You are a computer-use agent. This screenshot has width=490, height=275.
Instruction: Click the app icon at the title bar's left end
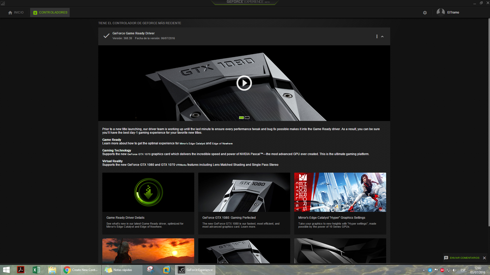[3, 3]
